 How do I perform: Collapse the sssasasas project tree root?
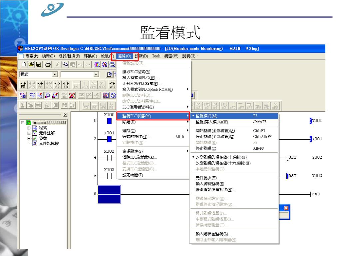pyautogui.click(x=23, y=123)
